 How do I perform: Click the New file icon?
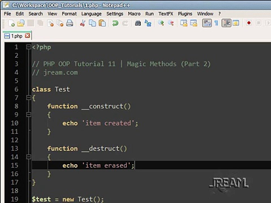click(x=11, y=23)
